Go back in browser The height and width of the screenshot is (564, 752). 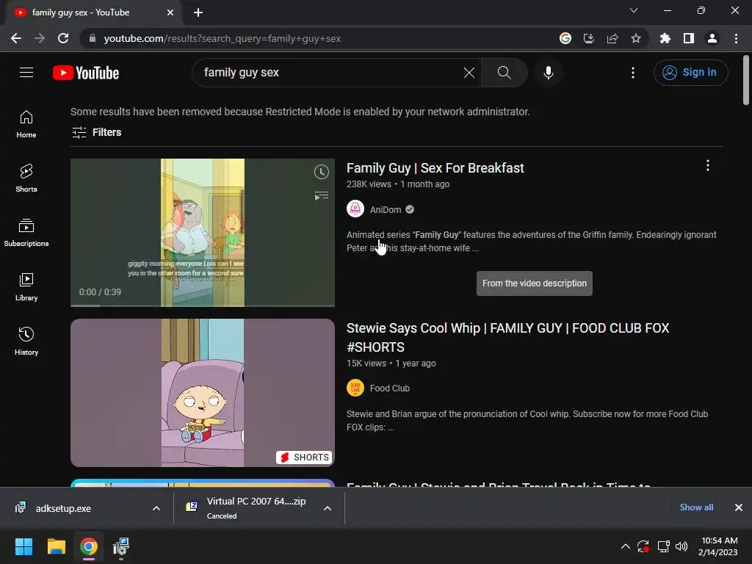(16, 38)
